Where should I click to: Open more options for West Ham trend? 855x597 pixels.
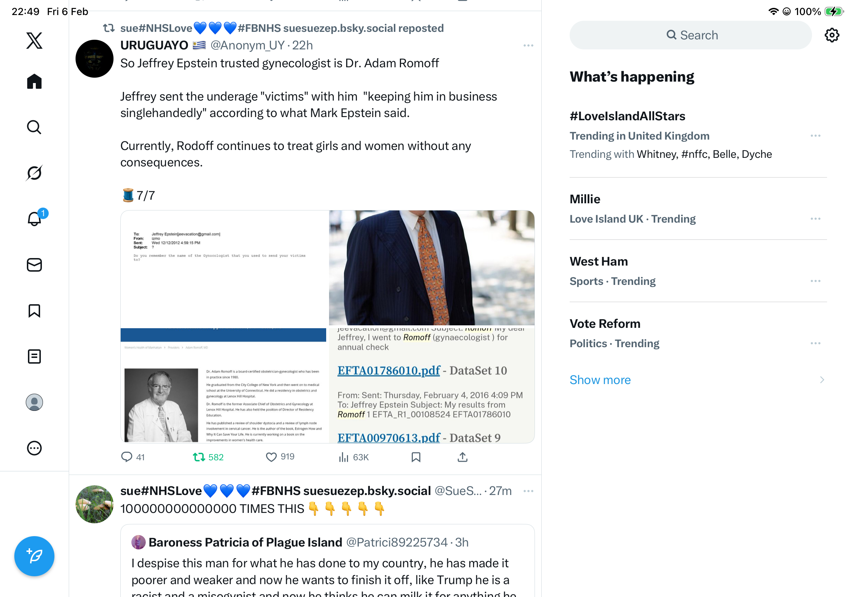(x=815, y=281)
